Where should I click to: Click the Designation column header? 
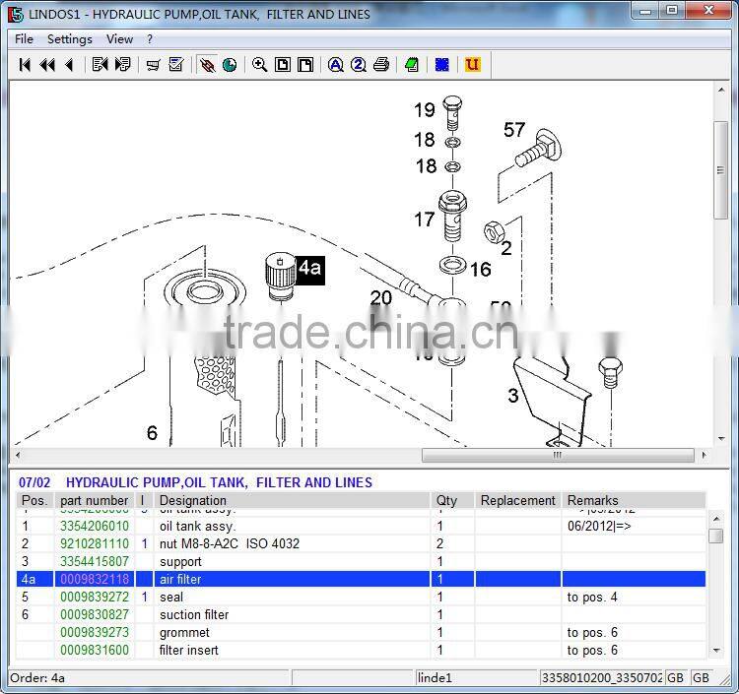tap(293, 500)
